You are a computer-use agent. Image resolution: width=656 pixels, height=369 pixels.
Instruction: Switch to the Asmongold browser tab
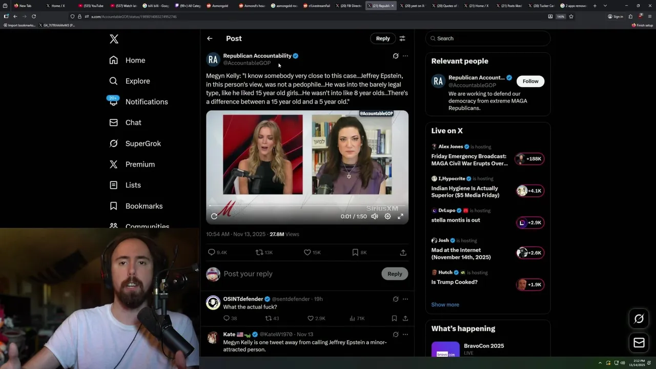tap(219, 6)
